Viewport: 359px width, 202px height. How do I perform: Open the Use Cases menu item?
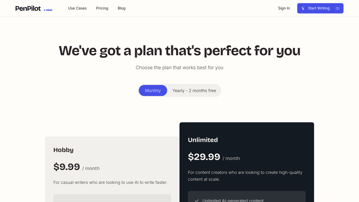(x=77, y=8)
